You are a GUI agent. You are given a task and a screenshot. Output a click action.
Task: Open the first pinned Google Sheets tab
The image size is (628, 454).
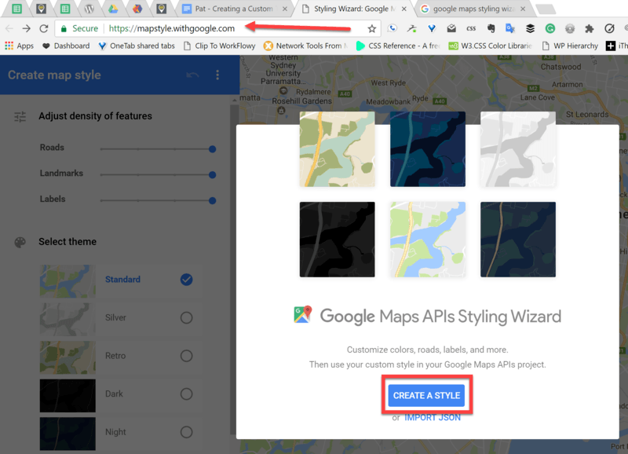pos(16,9)
